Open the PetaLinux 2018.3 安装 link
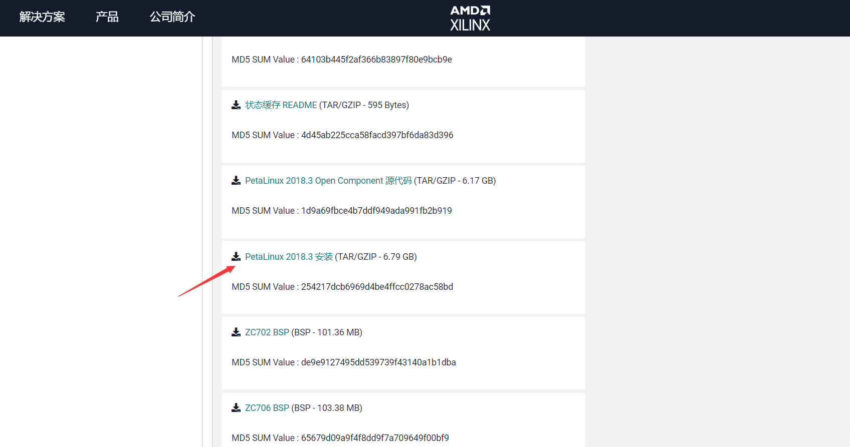This screenshot has height=447, width=850. coord(289,257)
